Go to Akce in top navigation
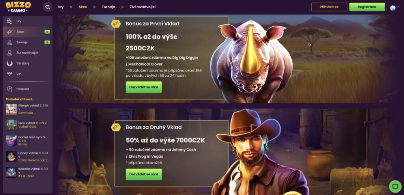The width and height of the screenshot is (404, 195). coord(83,7)
